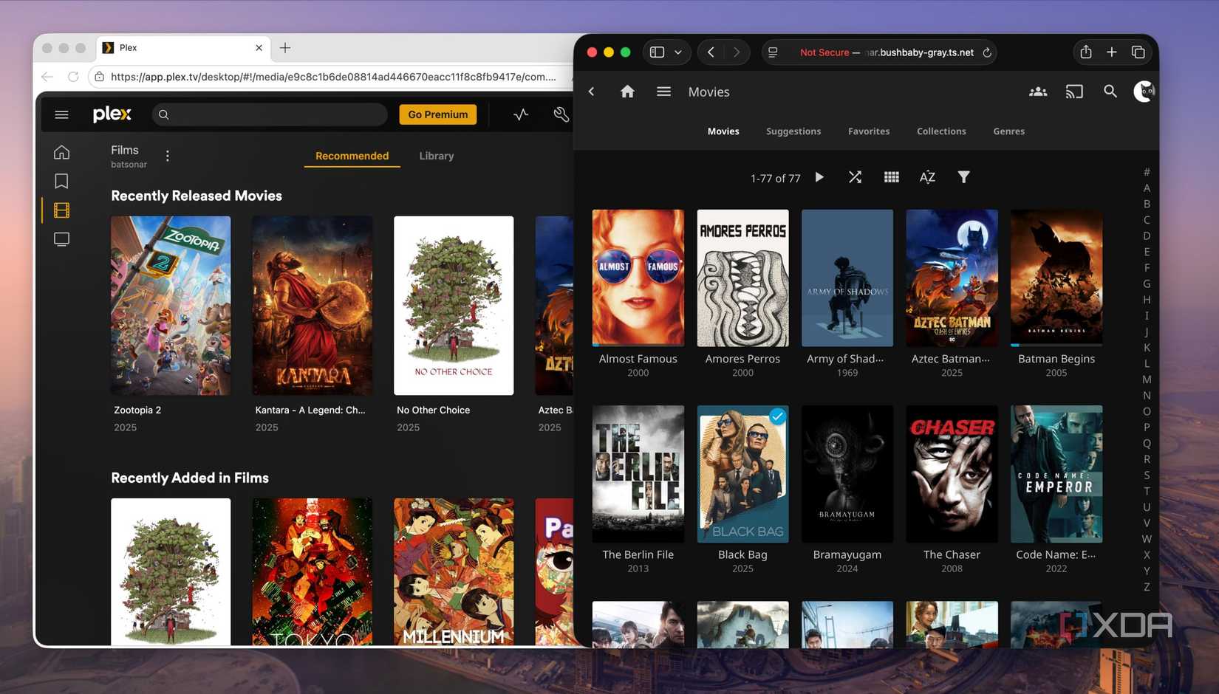Toggle the Black Bag watched checkmark

click(777, 416)
